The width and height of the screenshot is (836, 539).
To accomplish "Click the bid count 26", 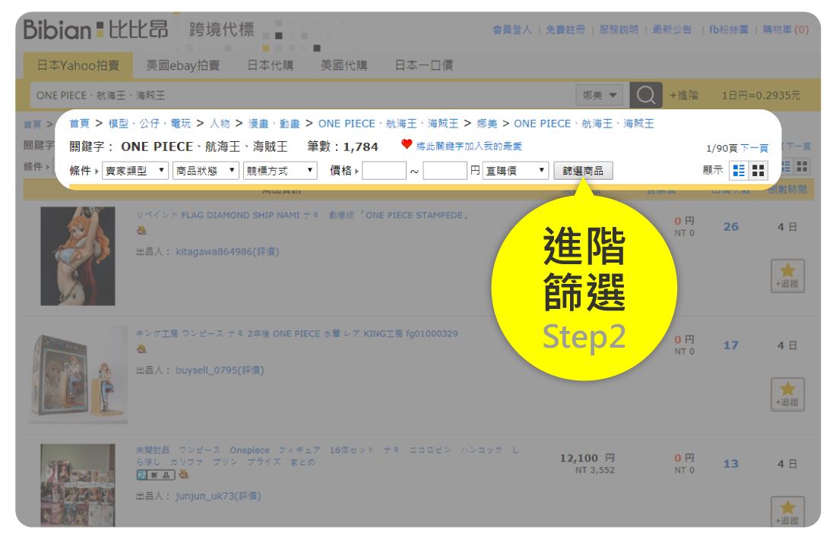I will pyautogui.click(x=731, y=227).
